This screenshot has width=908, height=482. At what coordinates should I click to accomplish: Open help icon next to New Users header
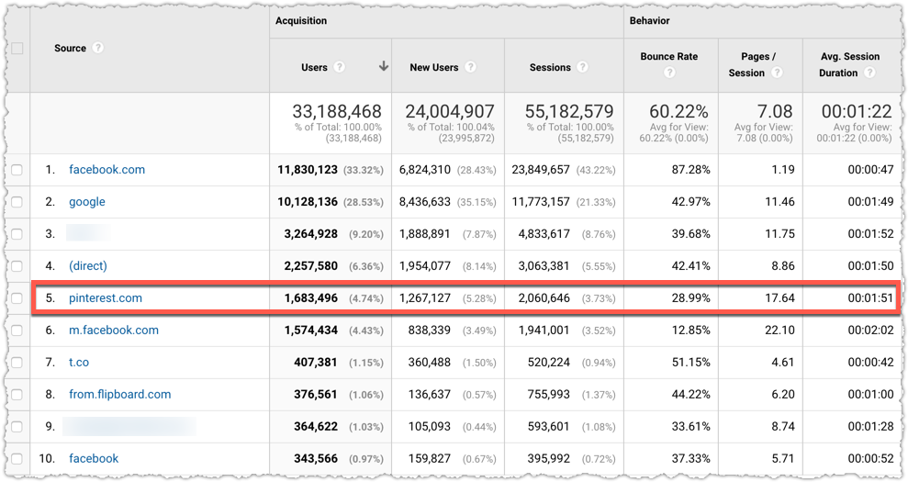point(470,67)
